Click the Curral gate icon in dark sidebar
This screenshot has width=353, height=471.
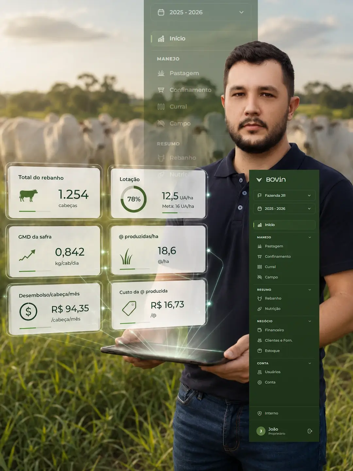pyautogui.click(x=260, y=267)
